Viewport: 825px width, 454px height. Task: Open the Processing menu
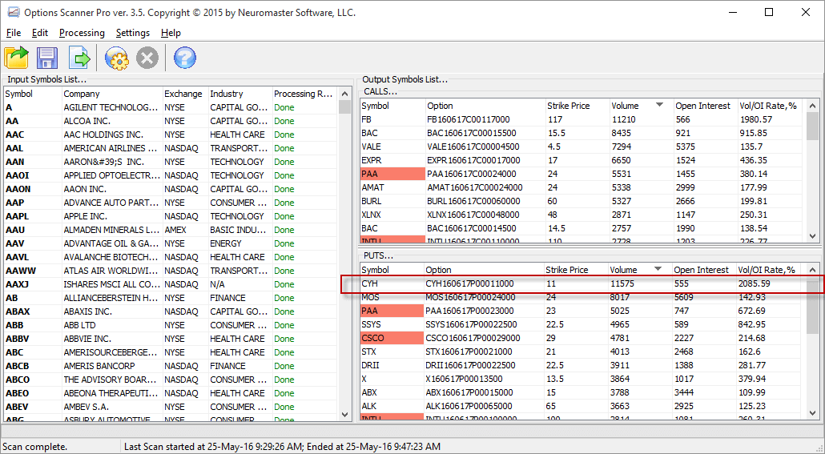[x=82, y=33]
